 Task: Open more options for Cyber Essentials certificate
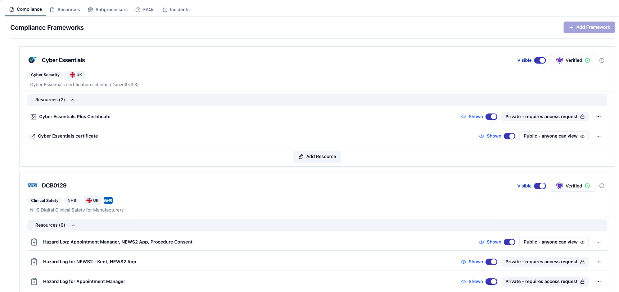[598, 136]
